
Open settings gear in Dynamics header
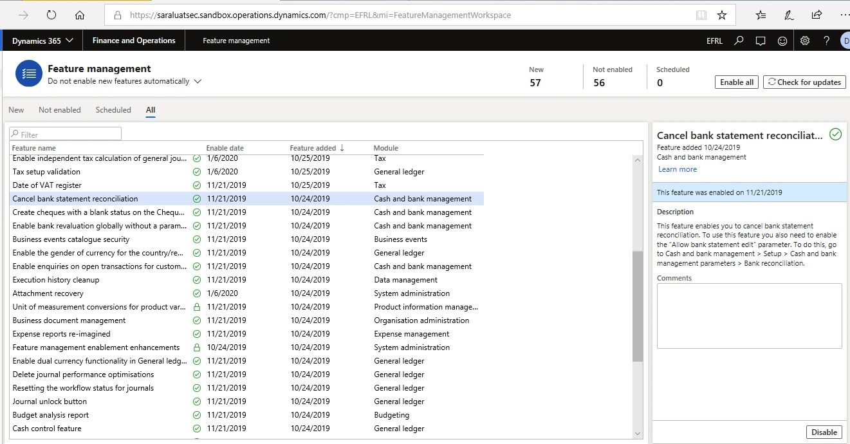tap(805, 41)
